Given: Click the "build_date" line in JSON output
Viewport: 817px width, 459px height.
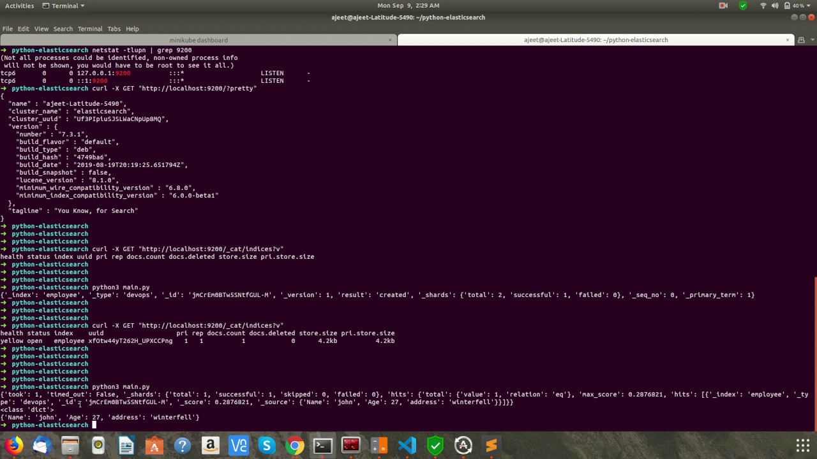Looking at the screenshot, I should coord(101,164).
